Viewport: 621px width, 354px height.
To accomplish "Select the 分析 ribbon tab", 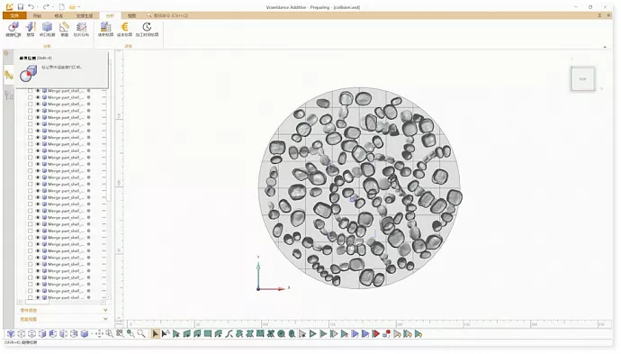I will click(x=110, y=15).
